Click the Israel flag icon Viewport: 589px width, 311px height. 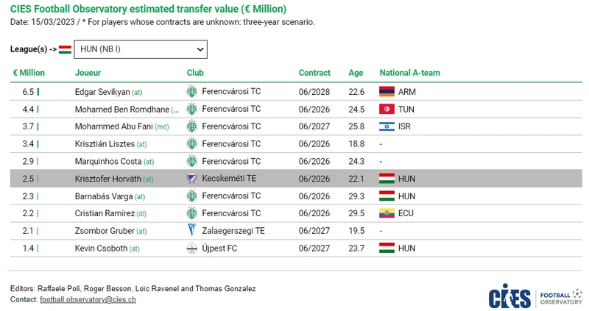click(x=387, y=126)
